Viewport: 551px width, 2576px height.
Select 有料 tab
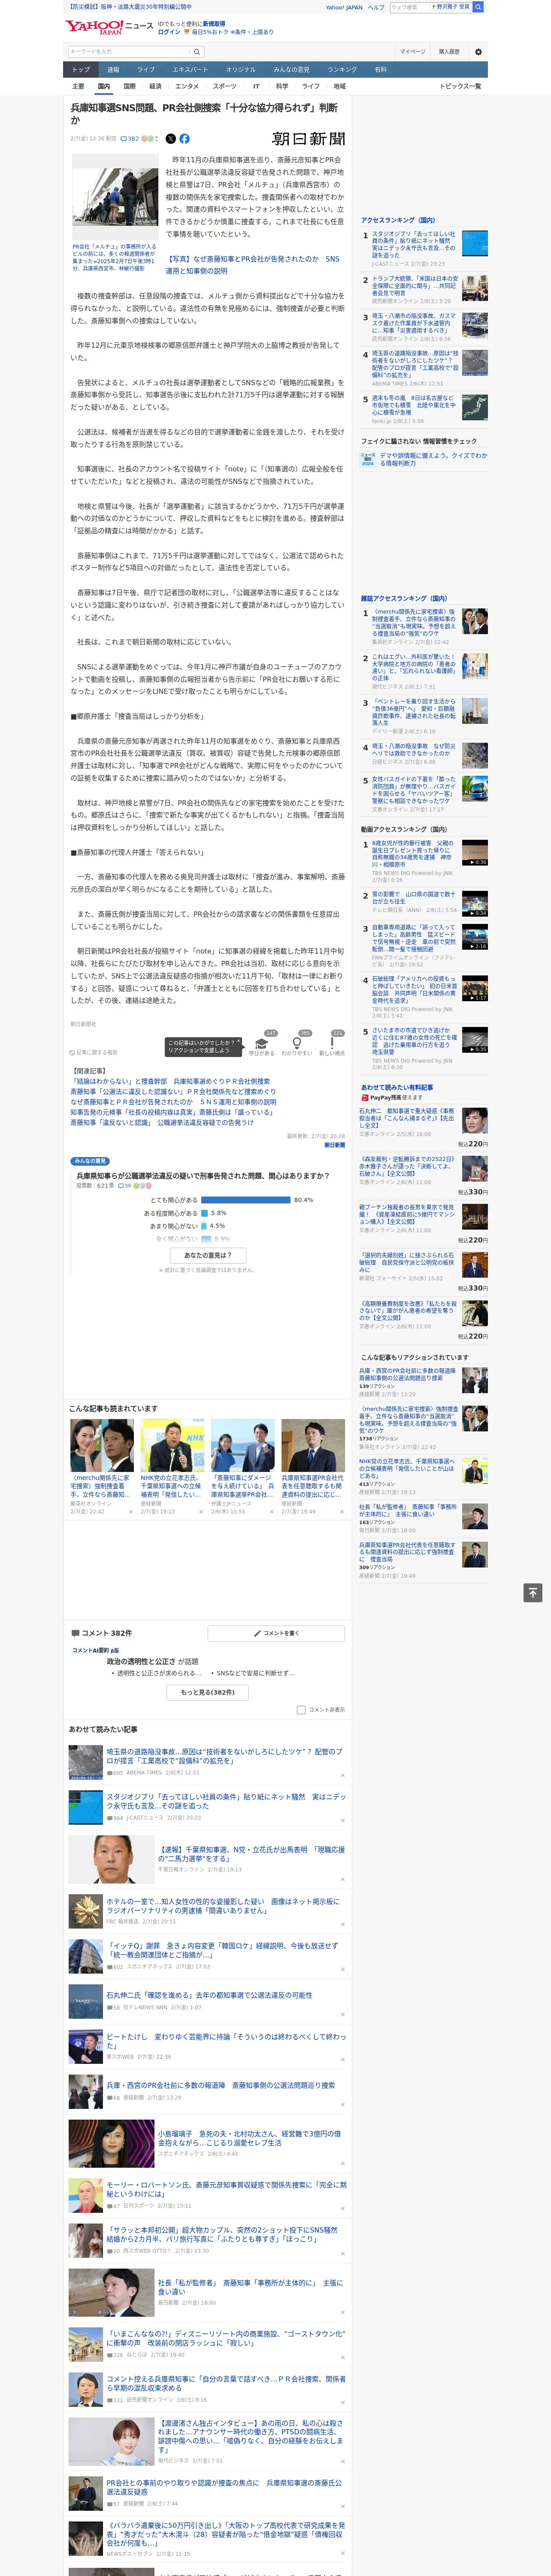tap(380, 69)
